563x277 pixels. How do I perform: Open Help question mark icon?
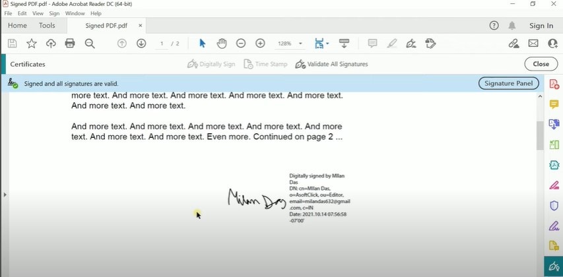494,26
